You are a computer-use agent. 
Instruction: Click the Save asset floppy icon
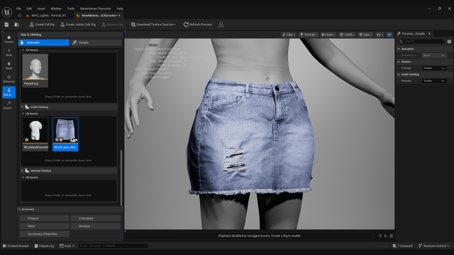click(6, 24)
